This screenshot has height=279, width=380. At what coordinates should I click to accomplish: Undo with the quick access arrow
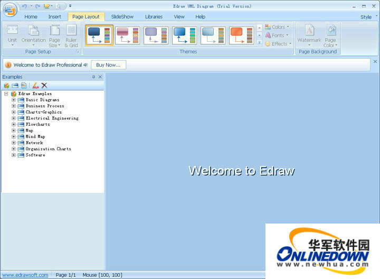coord(24,6)
